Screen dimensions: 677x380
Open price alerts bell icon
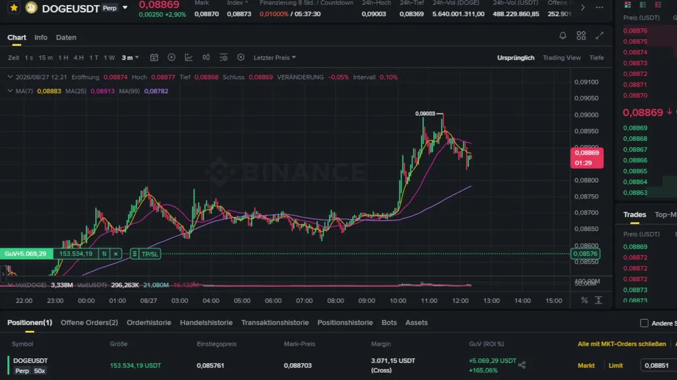coord(563,36)
